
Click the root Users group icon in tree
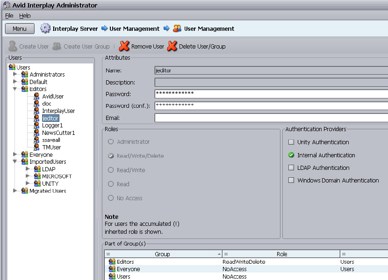point(12,67)
